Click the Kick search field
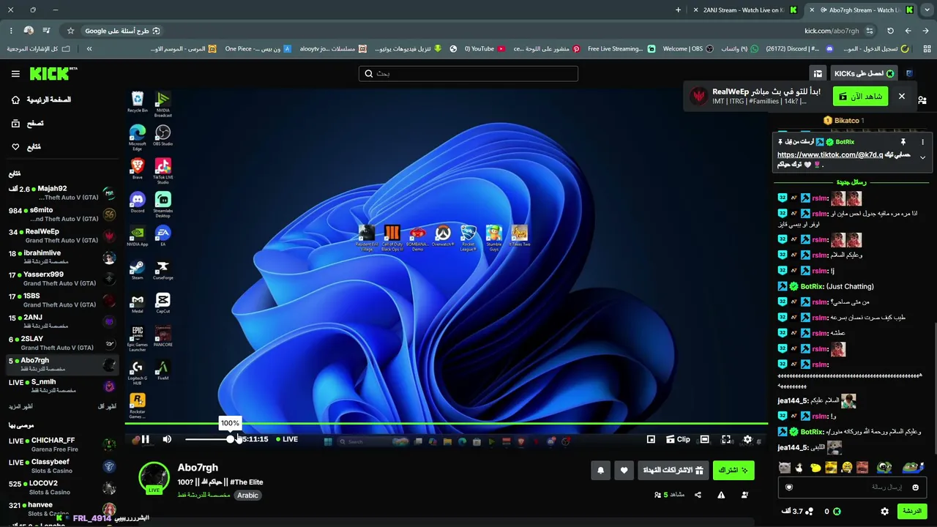The image size is (937, 527). pyautogui.click(x=468, y=74)
